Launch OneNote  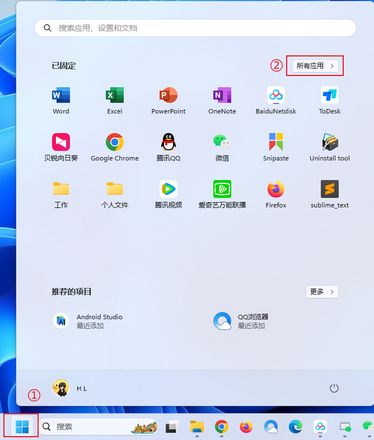[x=222, y=101]
